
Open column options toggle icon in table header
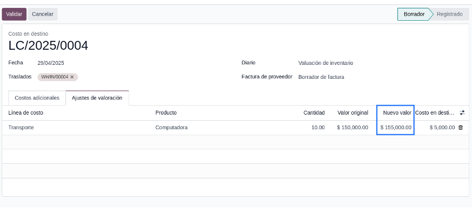pos(462,113)
